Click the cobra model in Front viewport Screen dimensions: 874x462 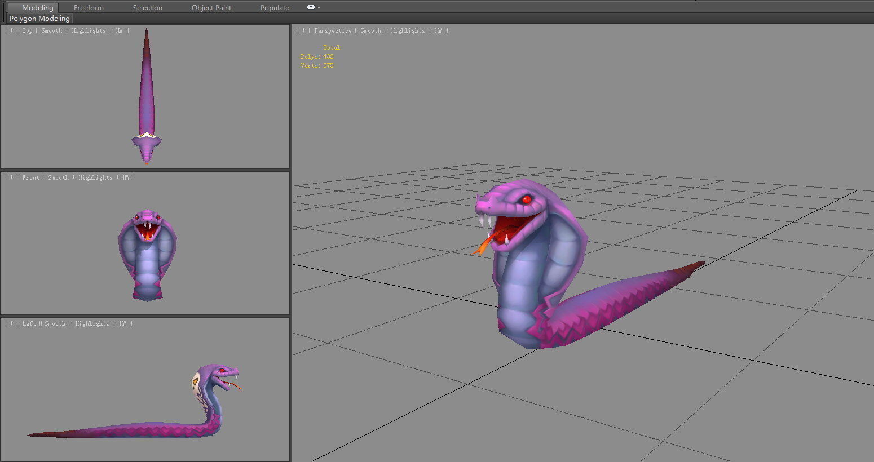(x=148, y=256)
